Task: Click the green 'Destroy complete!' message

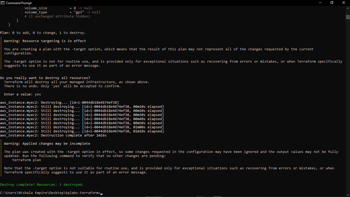Action: 42,185
